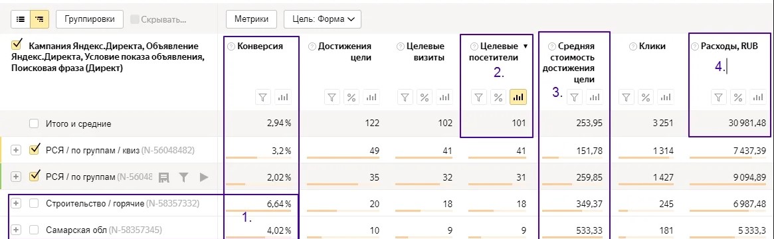774x239 pixels.
Task: Open filter icon under Конверсия column
Action: [263, 97]
